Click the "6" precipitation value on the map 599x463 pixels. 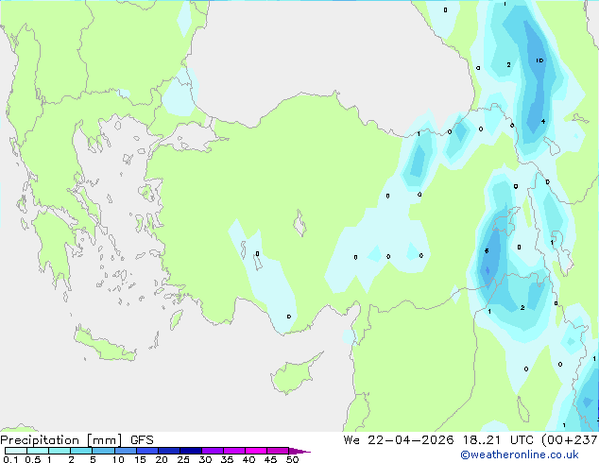(x=487, y=251)
